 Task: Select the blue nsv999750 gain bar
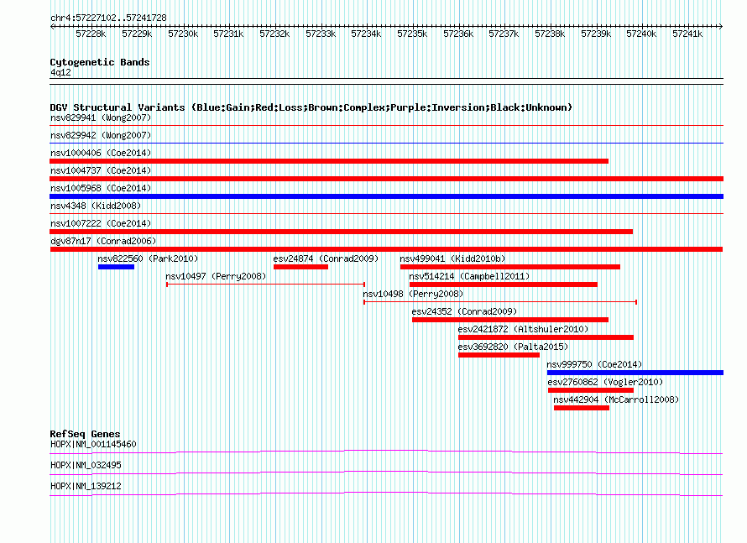(x=635, y=373)
